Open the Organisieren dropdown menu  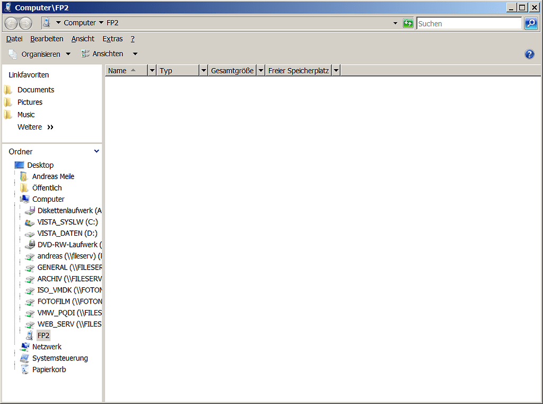[40, 54]
